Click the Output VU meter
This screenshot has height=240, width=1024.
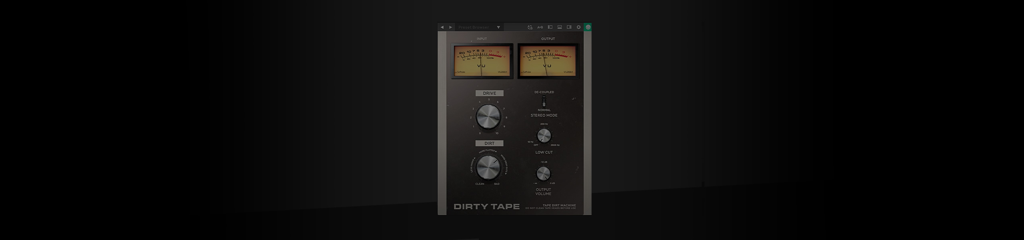548,61
